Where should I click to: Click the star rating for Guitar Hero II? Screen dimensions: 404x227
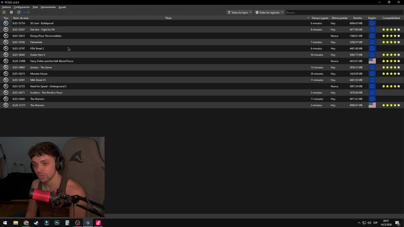point(391,55)
